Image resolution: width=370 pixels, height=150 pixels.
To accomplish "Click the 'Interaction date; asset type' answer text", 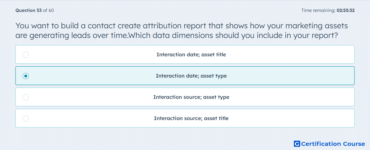I will [191, 76].
